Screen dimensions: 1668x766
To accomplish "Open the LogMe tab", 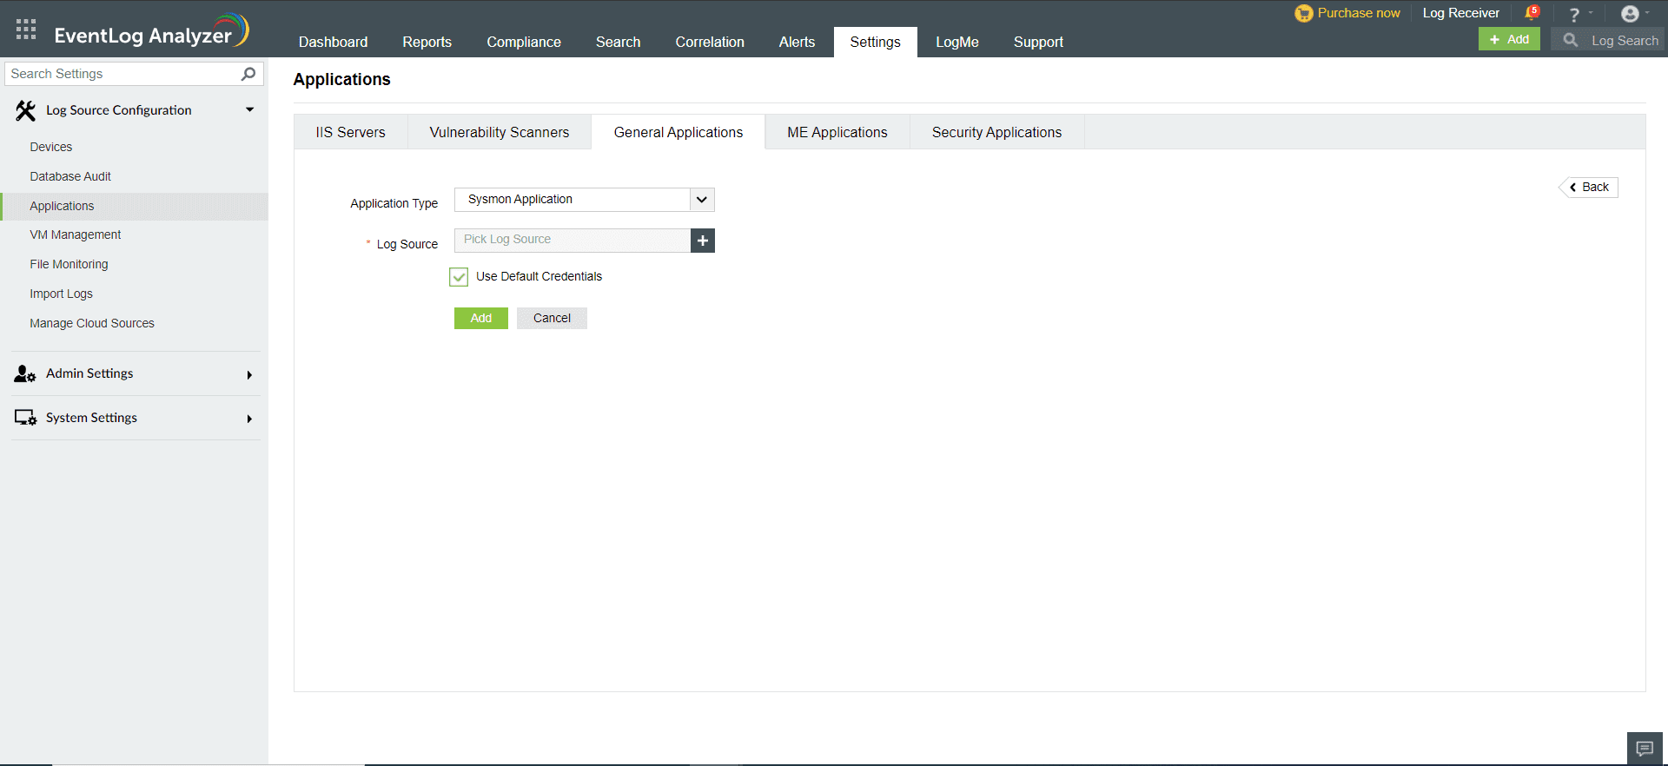I will tap(956, 42).
